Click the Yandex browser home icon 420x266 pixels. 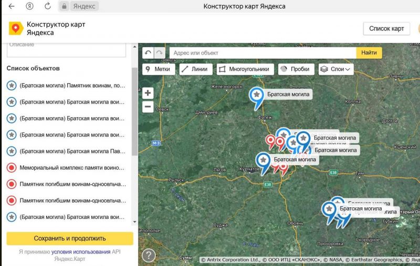30,6
